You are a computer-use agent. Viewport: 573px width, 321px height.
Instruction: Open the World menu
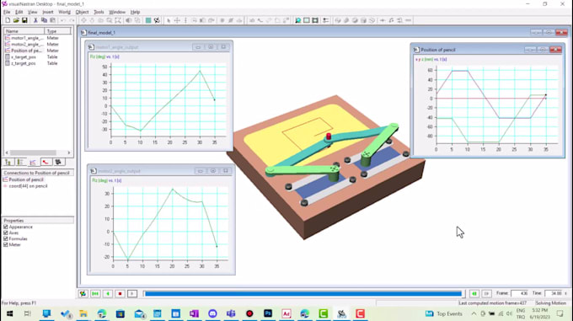pyautogui.click(x=64, y=12)
